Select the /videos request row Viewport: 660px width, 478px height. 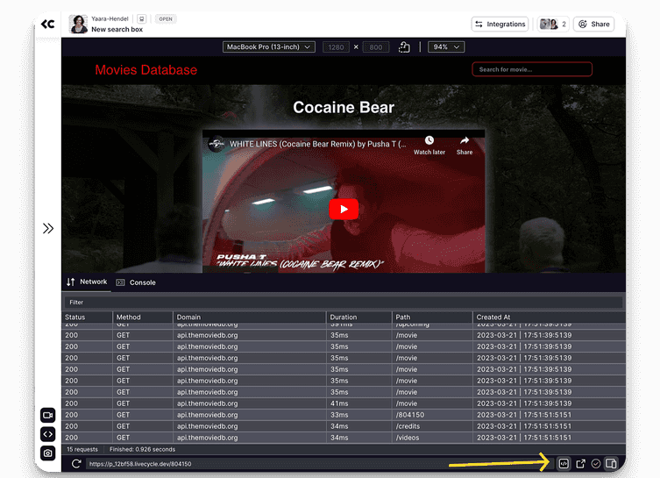click(344, 438)
